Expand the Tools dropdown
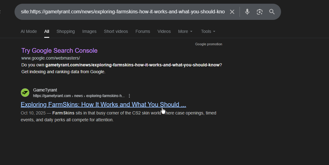329x165 pixels. tap(208, 31)
